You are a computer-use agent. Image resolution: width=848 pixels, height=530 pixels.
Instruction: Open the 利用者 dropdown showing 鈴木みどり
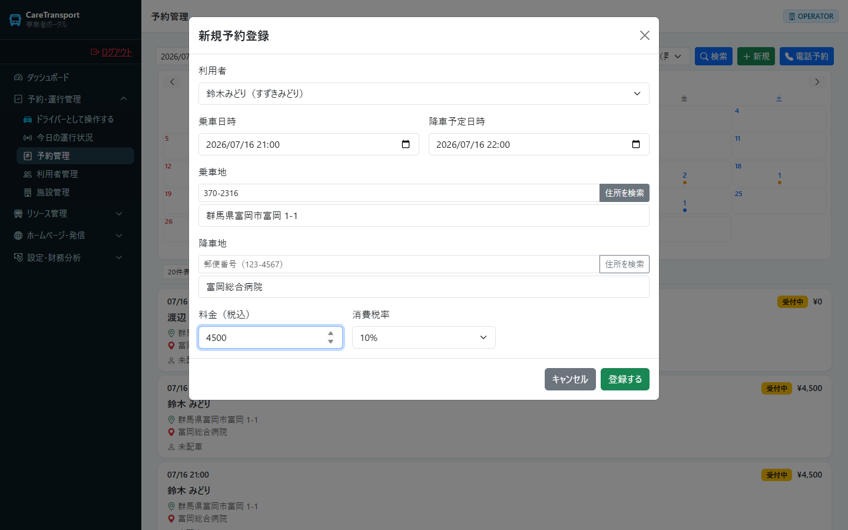pyautogui.click(x=424, y=94)
